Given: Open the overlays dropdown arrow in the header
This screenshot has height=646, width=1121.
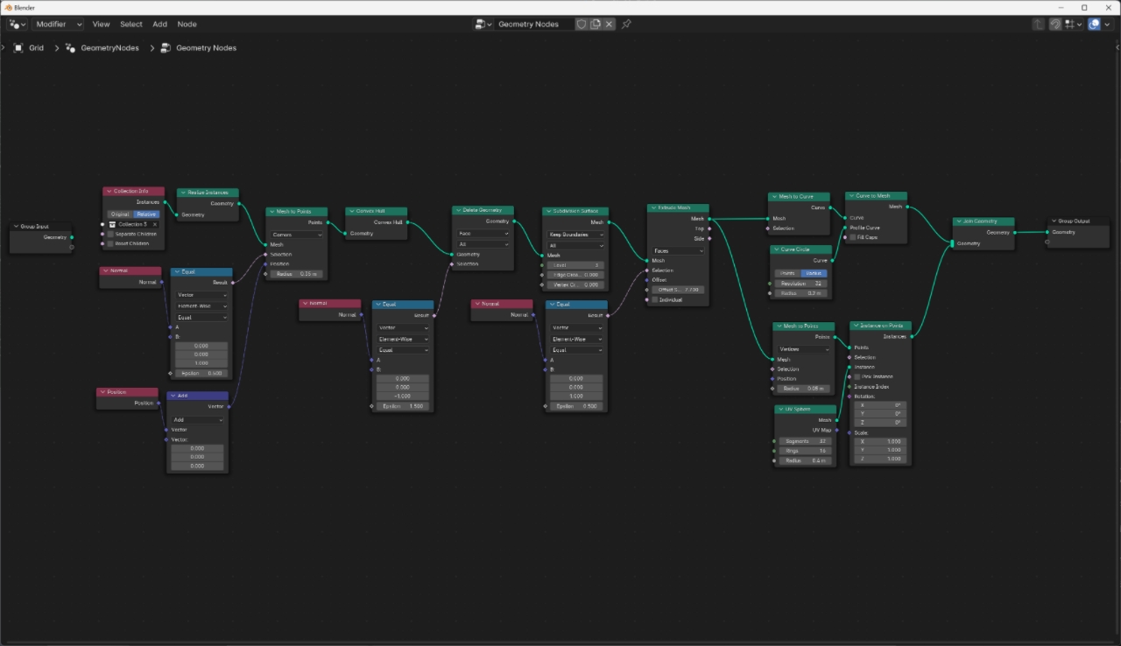Looking at the screenshot, I should 1107,25.
